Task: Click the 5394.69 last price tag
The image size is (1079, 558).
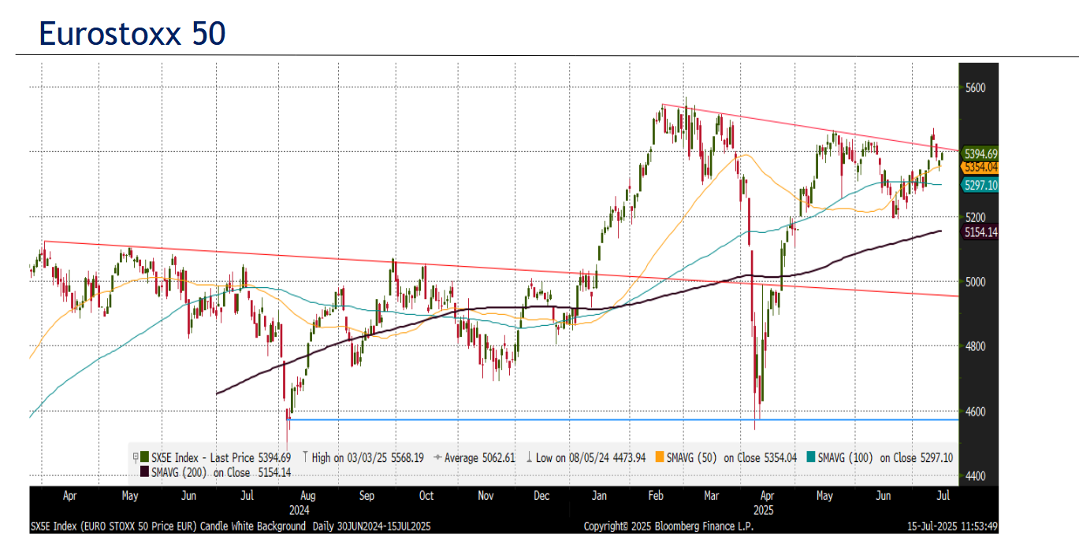Action: click(980, 154)
